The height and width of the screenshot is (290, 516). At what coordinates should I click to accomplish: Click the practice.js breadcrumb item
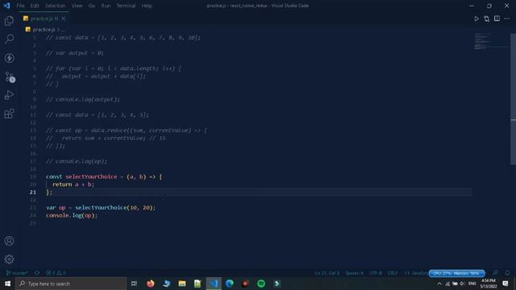(x=44, y=30)
